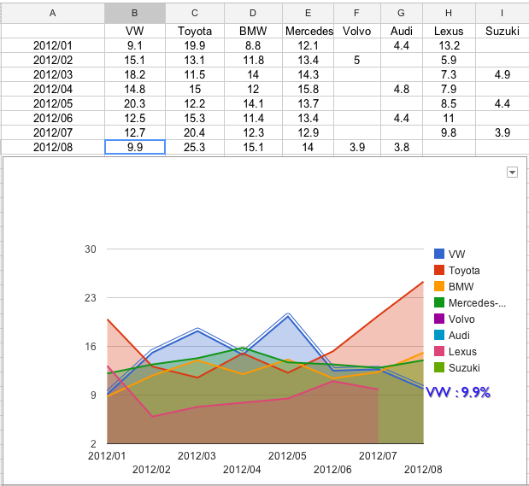Select column E header
The height and width of the screenshot is (486, 529).
click(x=308, y=13)
